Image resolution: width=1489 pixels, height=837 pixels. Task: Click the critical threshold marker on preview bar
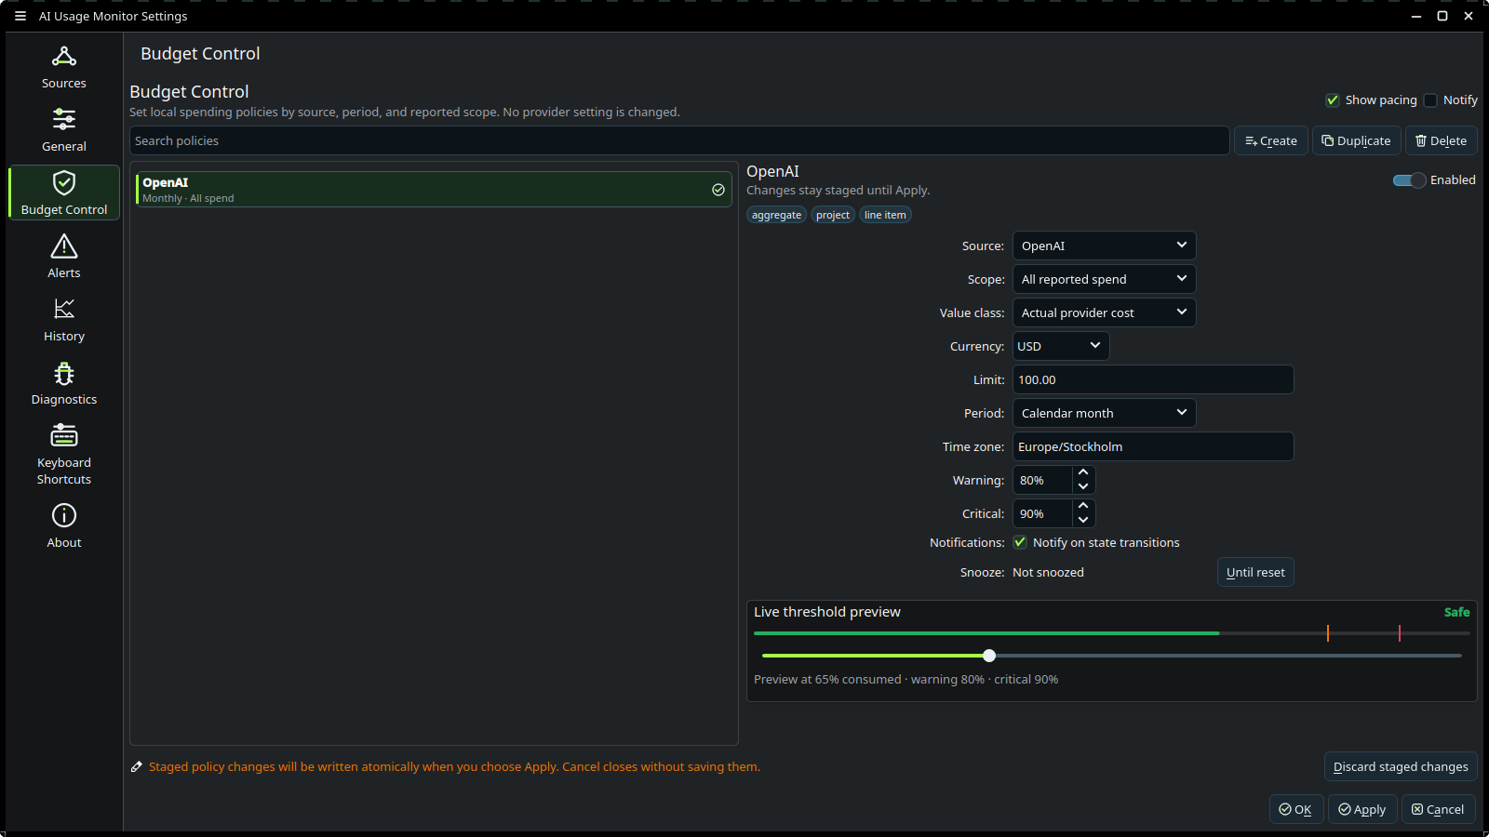pyautogui.click(x=1399, y=633)
